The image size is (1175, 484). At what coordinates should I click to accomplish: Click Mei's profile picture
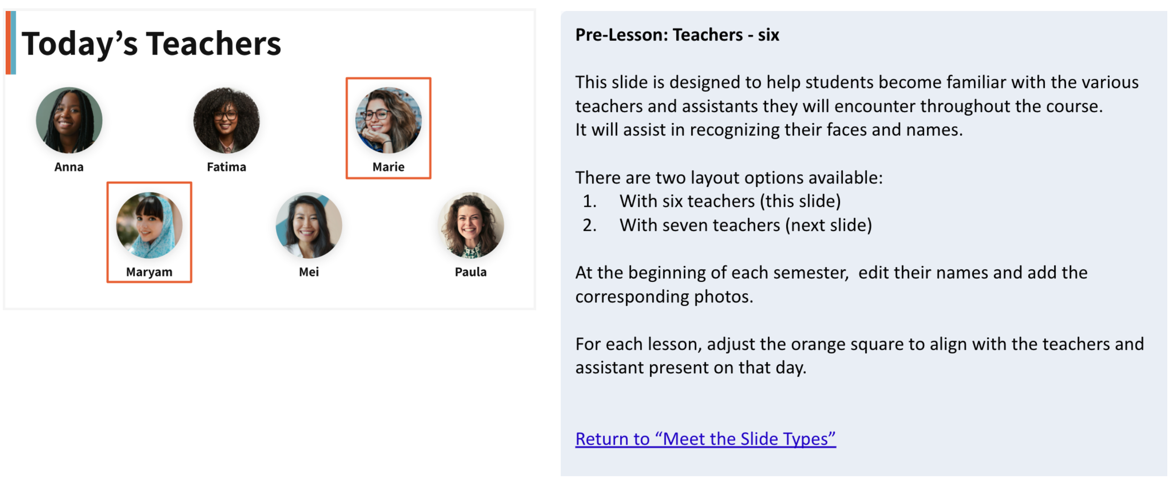309,225
